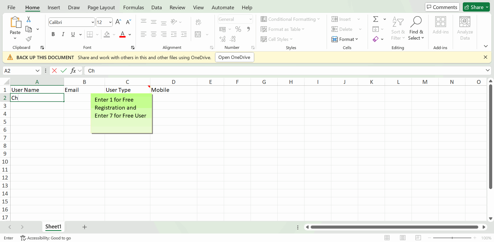Confirm entry with the green checkmark icon
The height and width of the screenshot is (242, 494).
(64, 71)
